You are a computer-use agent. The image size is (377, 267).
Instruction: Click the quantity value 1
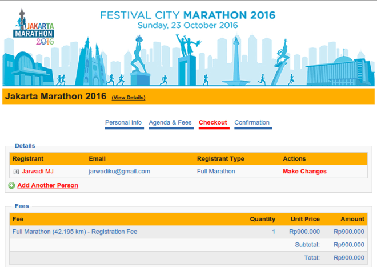(274, 232)
